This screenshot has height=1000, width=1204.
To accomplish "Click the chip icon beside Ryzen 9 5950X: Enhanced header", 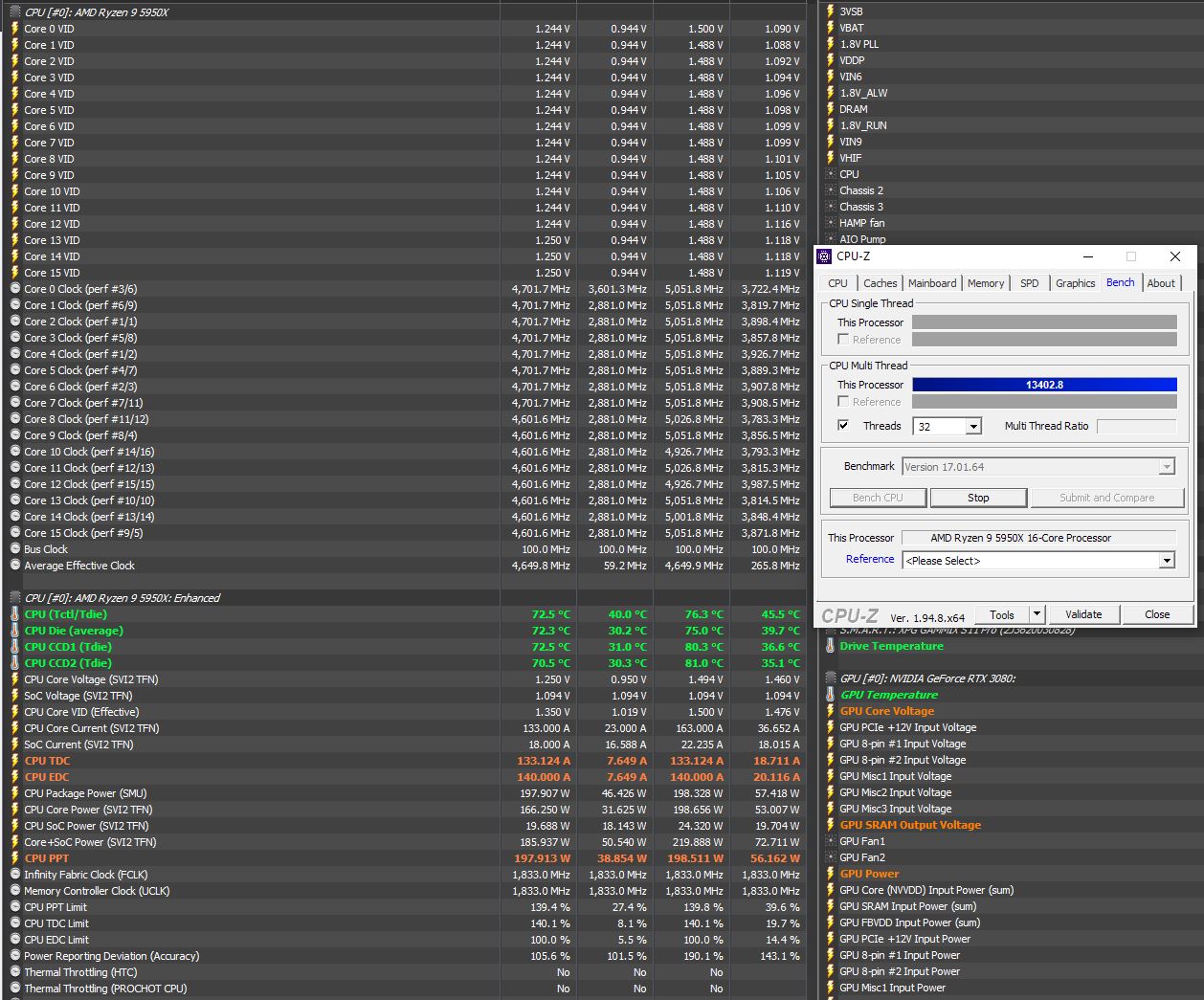I will tap(14, 598).
